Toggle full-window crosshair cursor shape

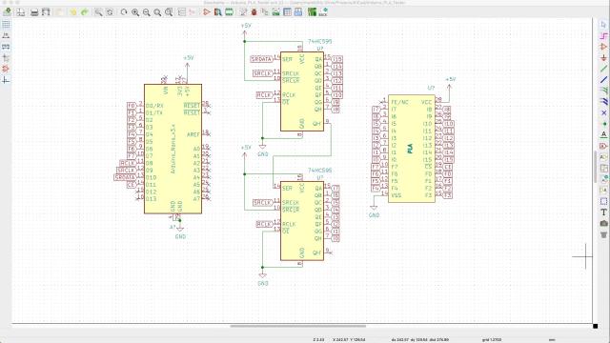[6, 58]
